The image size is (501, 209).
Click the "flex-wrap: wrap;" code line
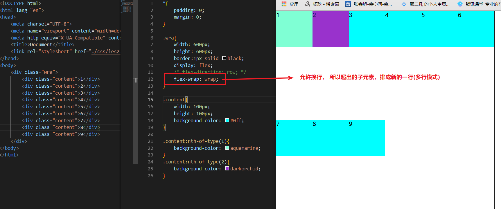(196, 79)
